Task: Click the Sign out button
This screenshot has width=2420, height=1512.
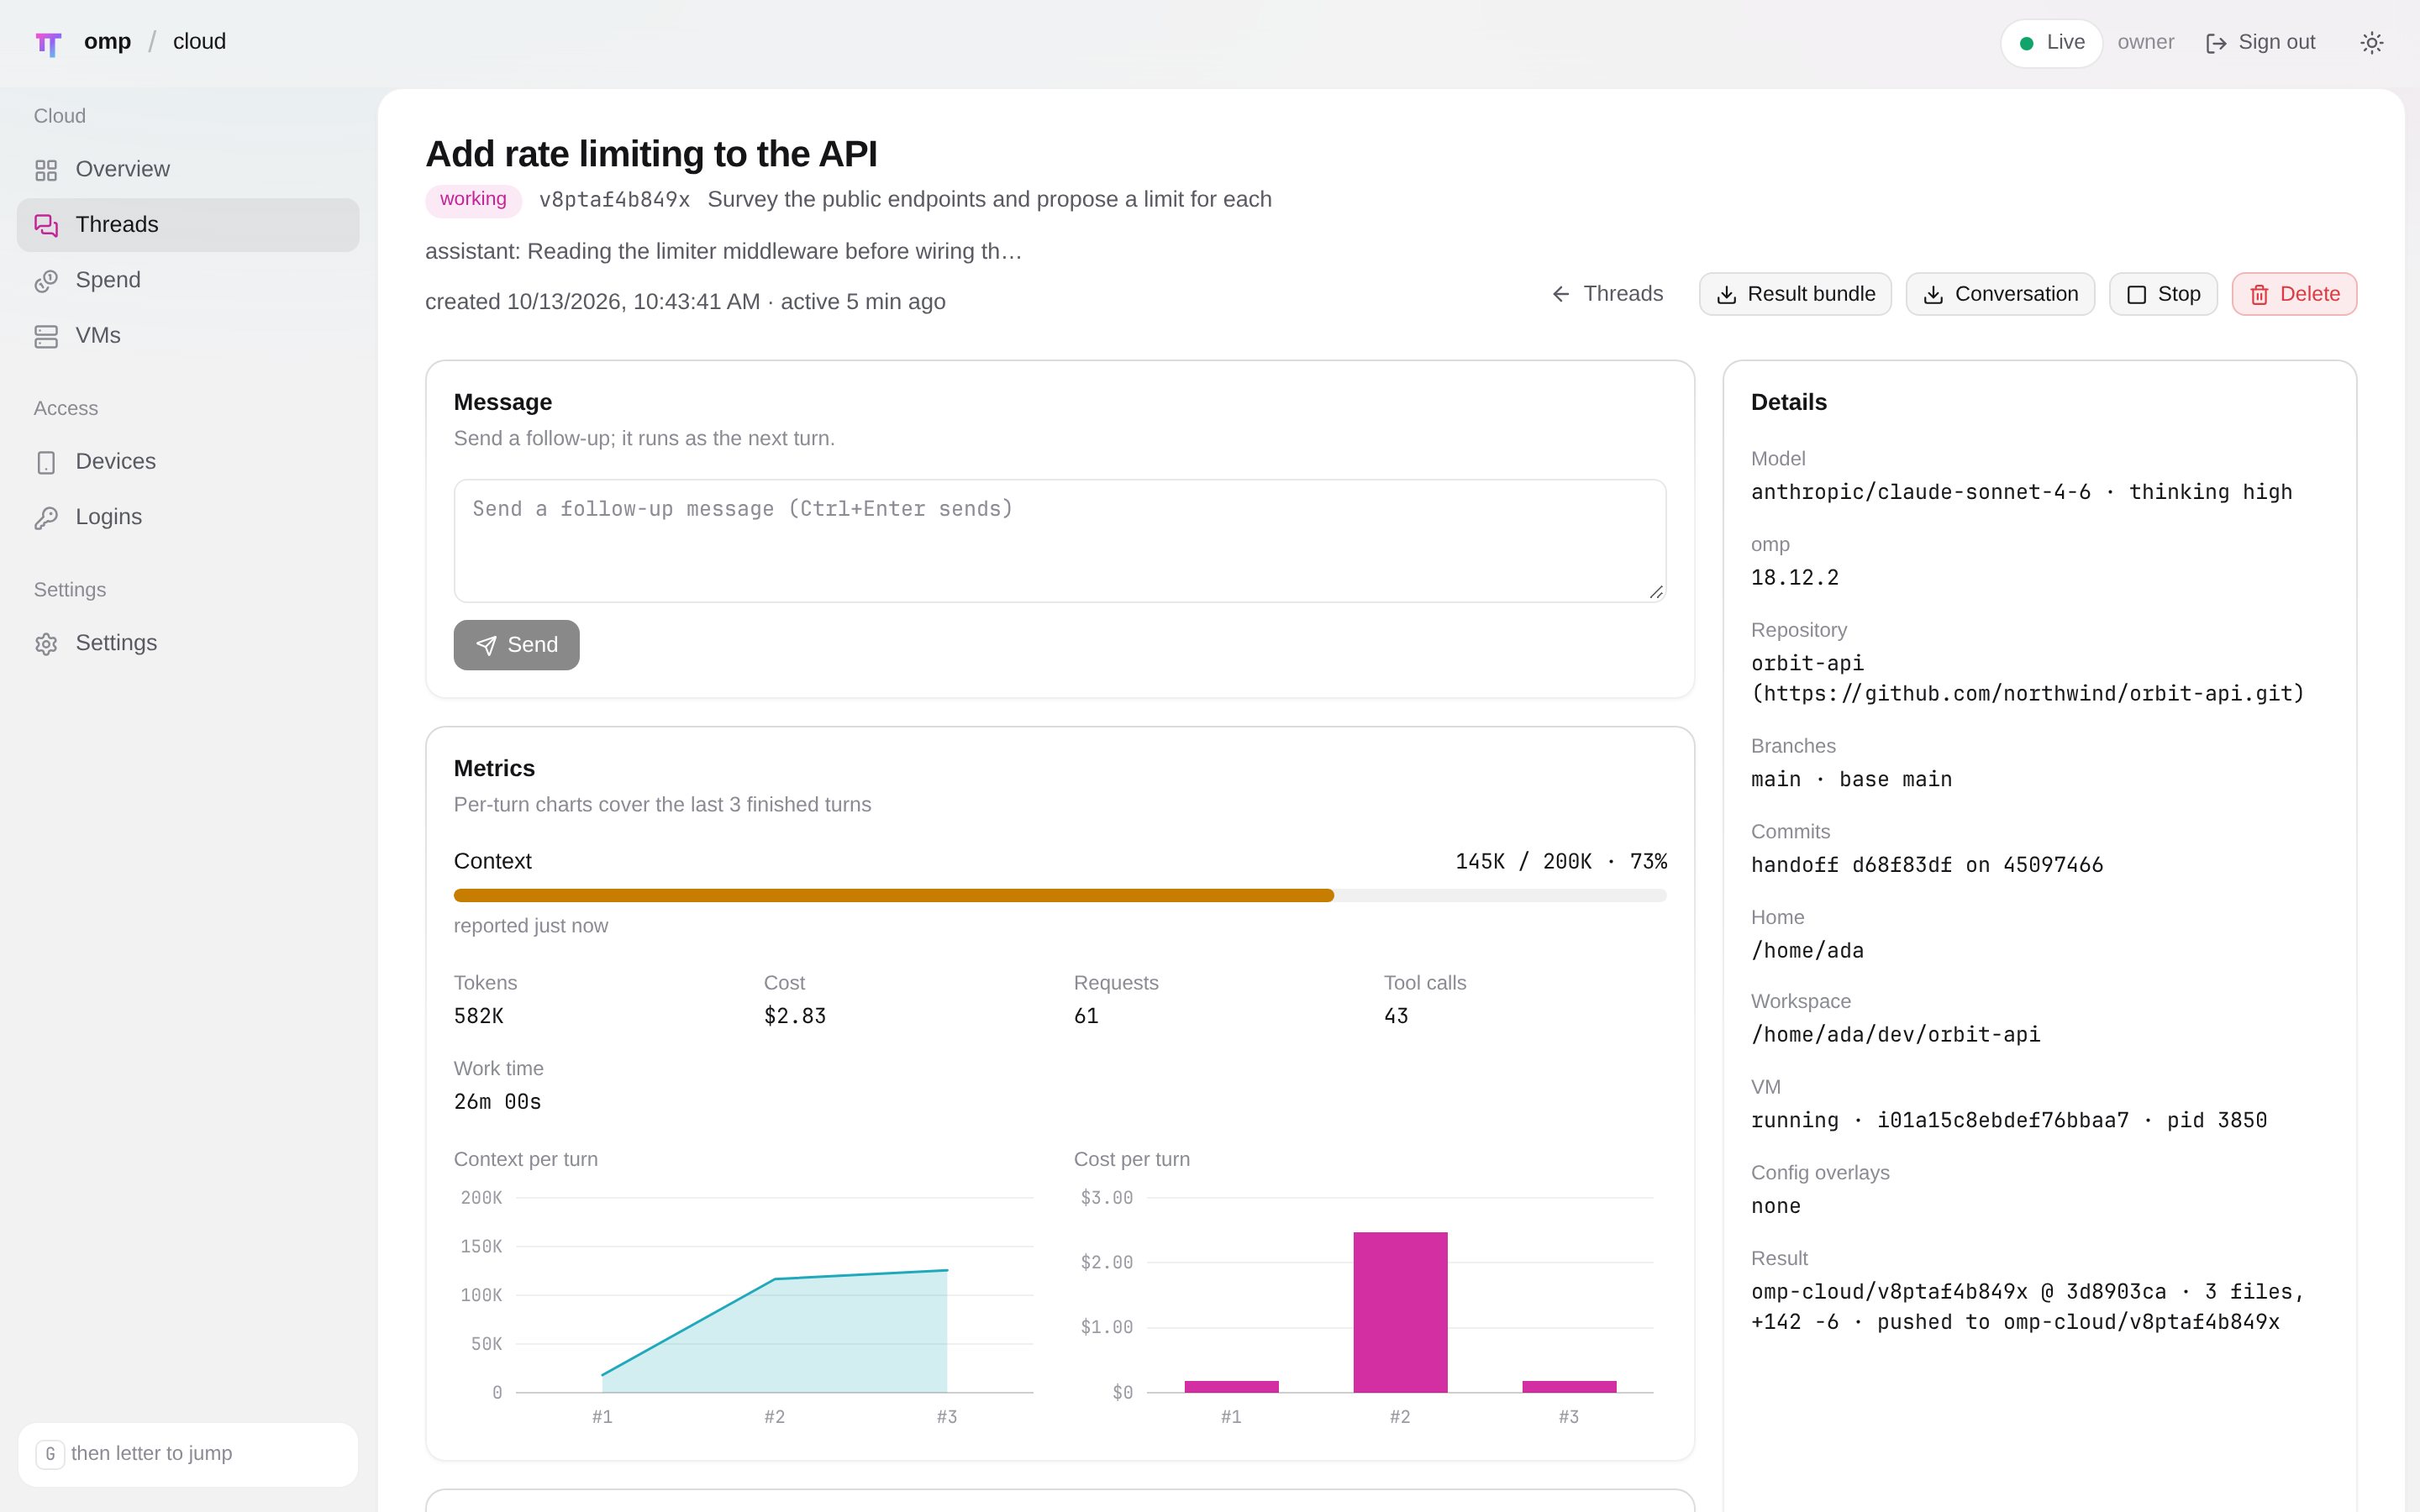Action: click(x=2260, y=42)
